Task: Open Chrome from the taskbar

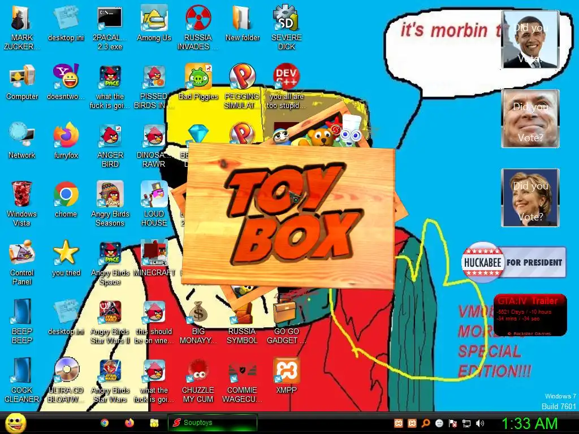Action: (x=105, y=423)
